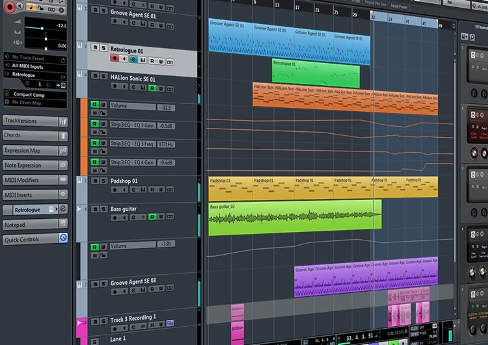This screenshot has height=345, width=488.
Task: Open Strip:3:EQ - EQ 3 Freq parameter dropdown
Action: tap(133, 144)
